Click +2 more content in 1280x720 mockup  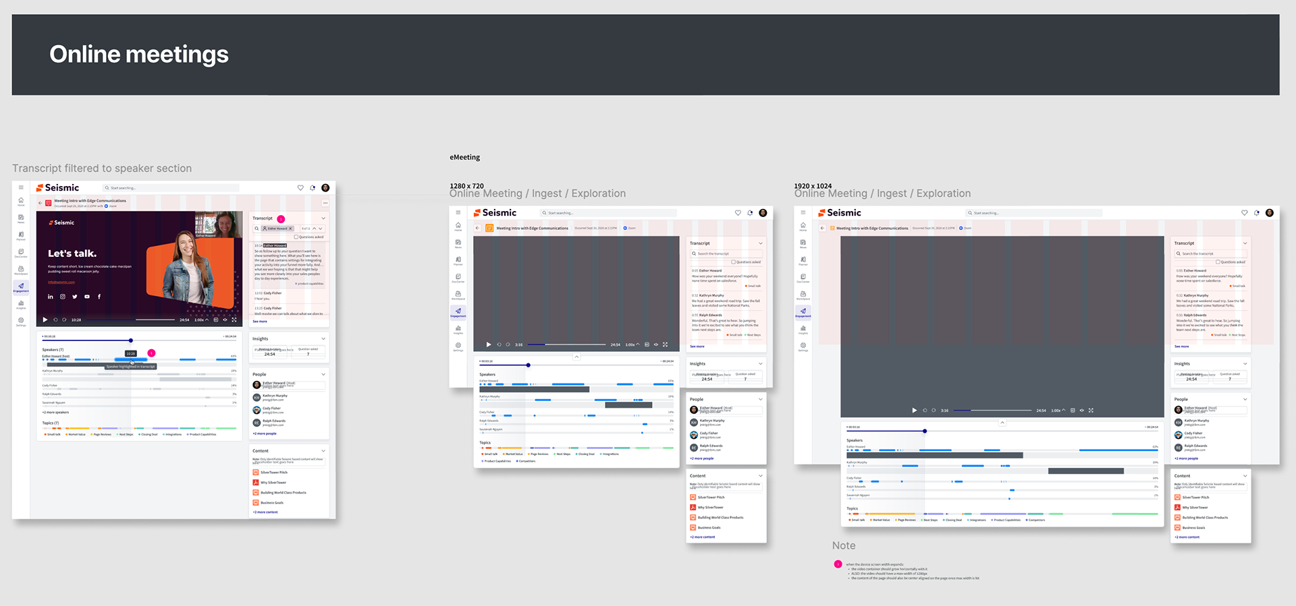[703, 537]
